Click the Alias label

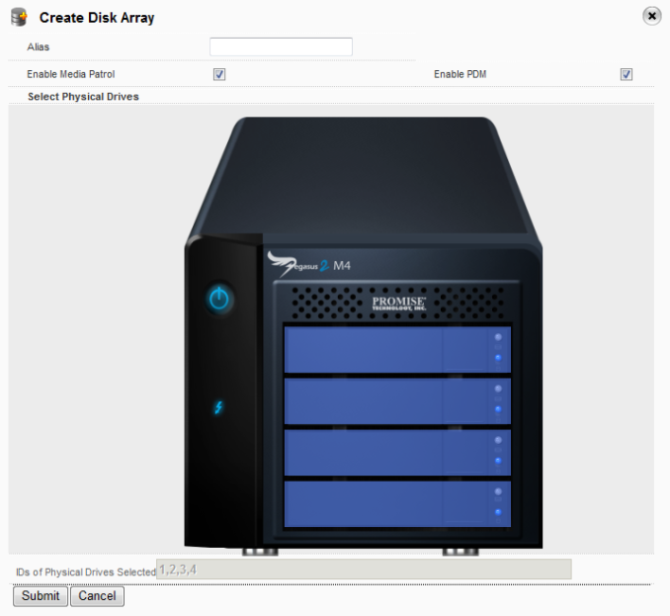(x=38, y=47)
